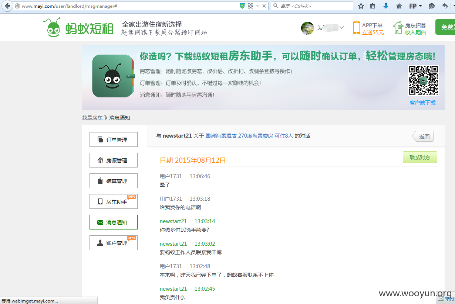Screen dimensions: 455x304
Task: Expand the user account dropdown chevron
Action: (x=341, y=27)
